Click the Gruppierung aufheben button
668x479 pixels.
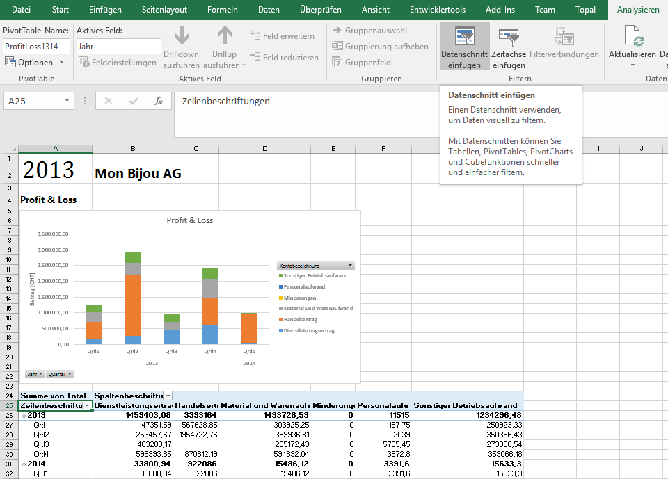pos(380,47)
